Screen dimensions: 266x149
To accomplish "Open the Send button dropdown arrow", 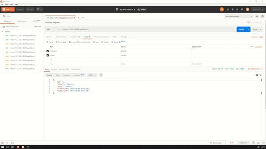I will point(248,29).
